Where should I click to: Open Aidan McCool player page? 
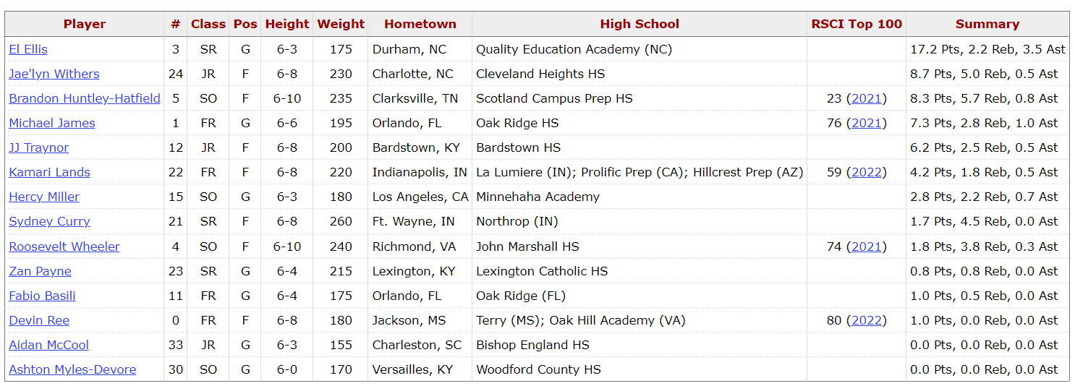[49, 345]
